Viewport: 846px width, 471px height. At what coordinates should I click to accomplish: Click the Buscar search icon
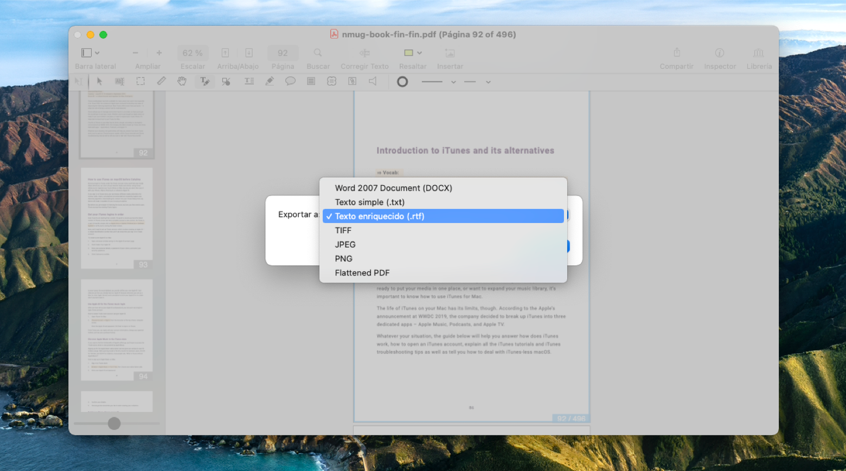tap(317, 53)
